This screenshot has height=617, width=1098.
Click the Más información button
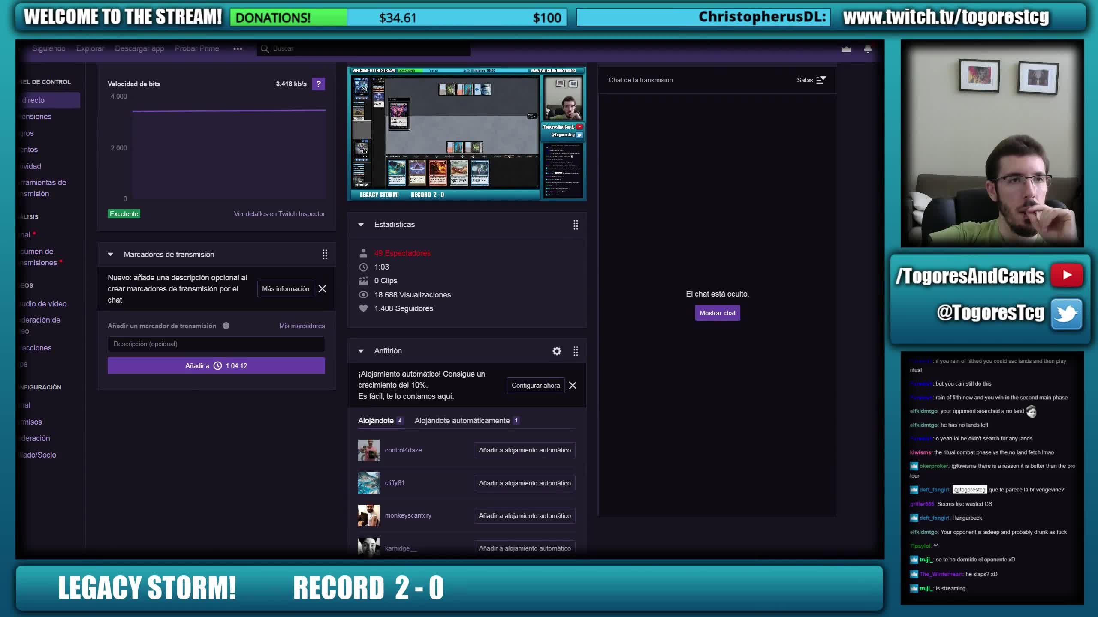(286, 289)
